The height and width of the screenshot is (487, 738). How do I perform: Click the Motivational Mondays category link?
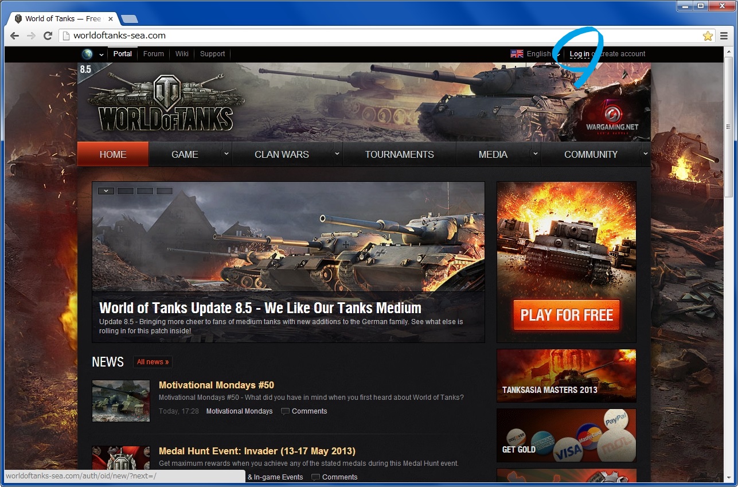[x=239, y=411]
